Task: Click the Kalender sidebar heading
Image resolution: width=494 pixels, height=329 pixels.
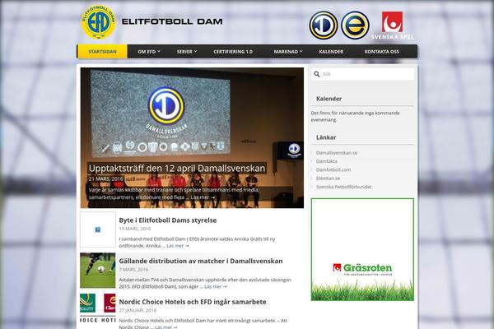Action: [x=329, y=99]
